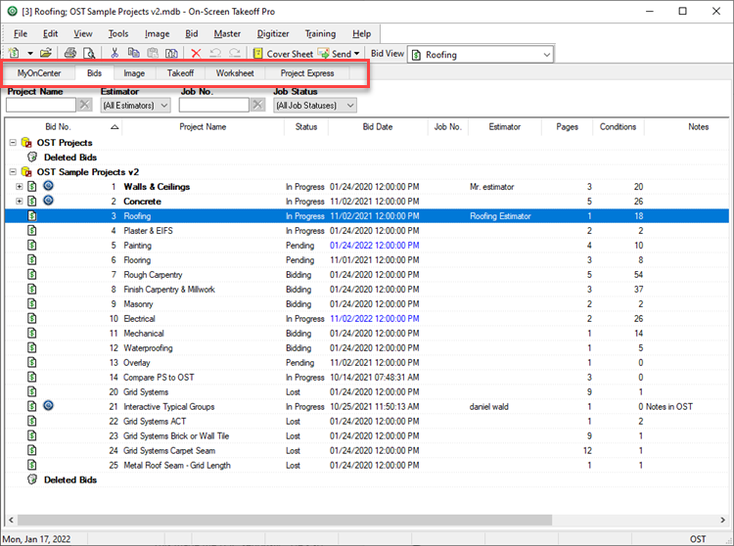Open the File menu

21,33
